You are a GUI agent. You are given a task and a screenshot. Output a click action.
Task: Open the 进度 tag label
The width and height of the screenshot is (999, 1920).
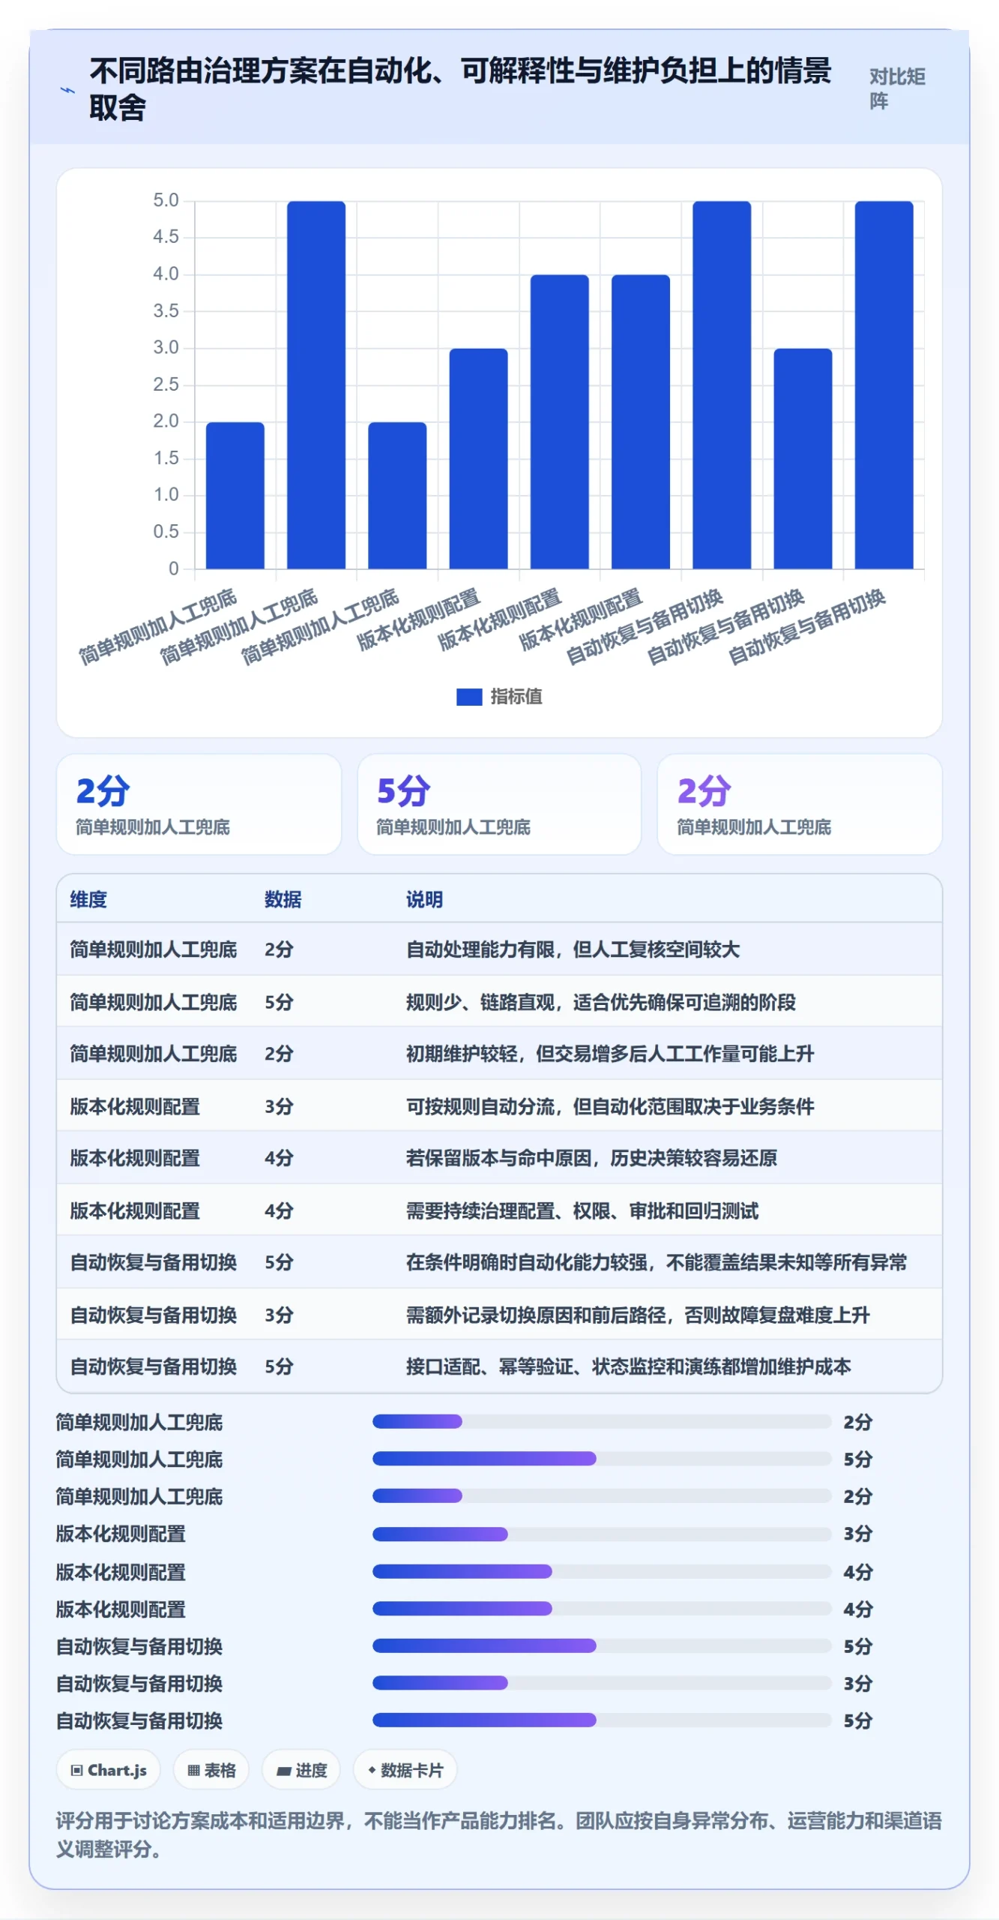coord(311,1770)
